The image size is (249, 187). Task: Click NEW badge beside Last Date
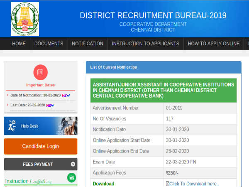[x=50, y=105]
